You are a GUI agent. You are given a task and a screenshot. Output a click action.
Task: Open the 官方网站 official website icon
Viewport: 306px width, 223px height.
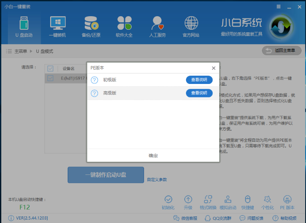click(x=191, y=27)
